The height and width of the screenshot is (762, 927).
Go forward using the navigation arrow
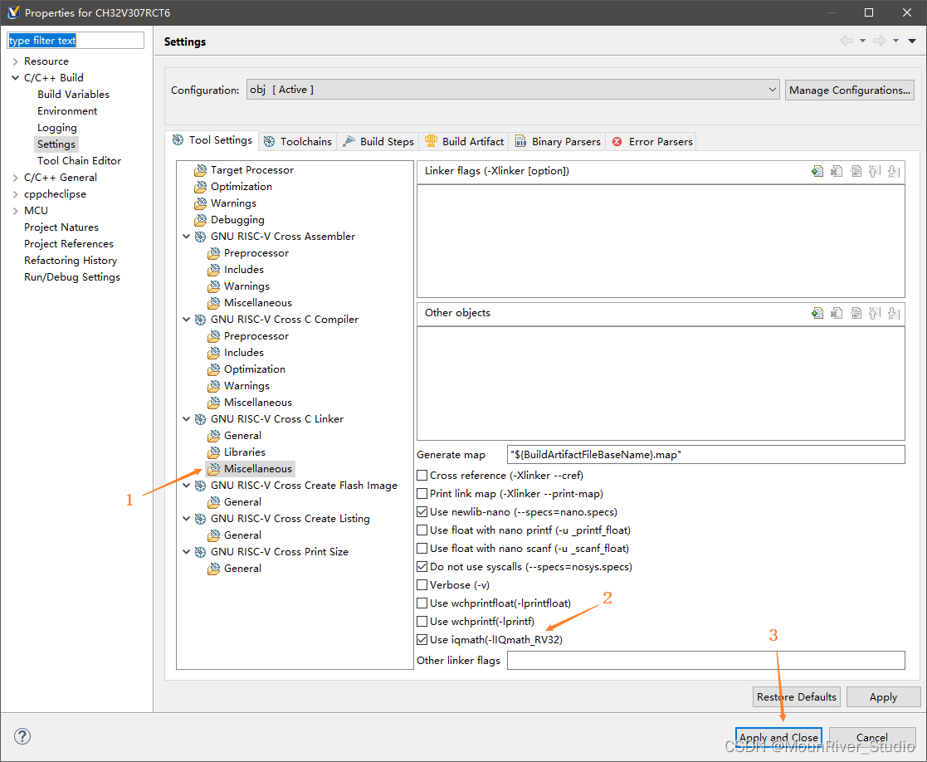(x=880, y=40)
